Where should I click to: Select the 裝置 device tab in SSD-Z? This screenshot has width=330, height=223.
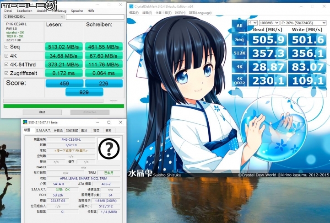point(27,130)
